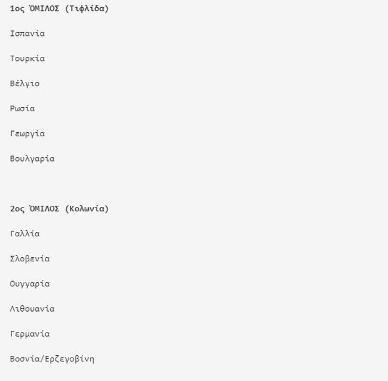Click the word Τιφλίδα in parentheses

[87, 9]
